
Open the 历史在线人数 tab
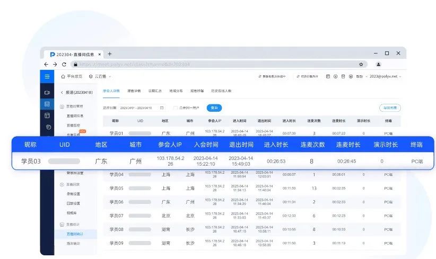(221, 91)
